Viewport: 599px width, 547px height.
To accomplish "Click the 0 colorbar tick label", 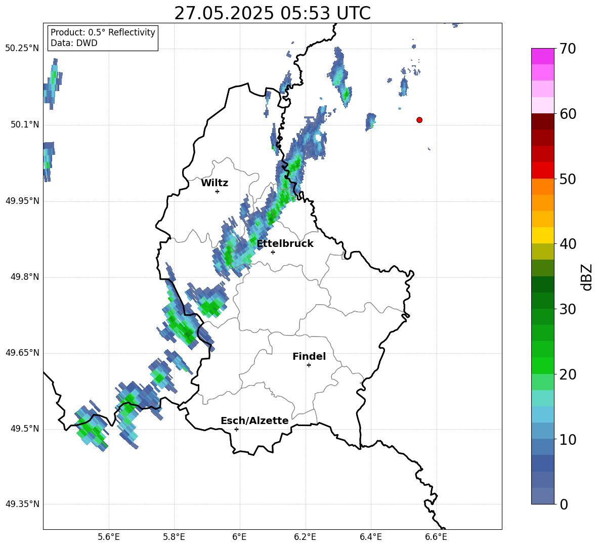I will pos(564,504).
